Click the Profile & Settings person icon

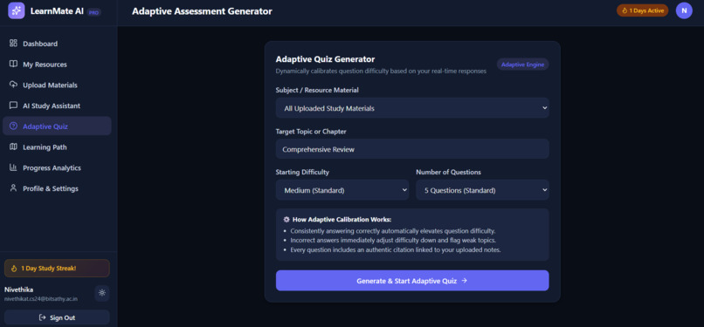13,188
